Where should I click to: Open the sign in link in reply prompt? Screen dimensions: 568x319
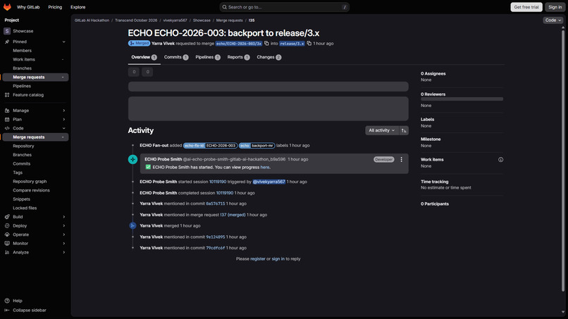tap(278, 259)
